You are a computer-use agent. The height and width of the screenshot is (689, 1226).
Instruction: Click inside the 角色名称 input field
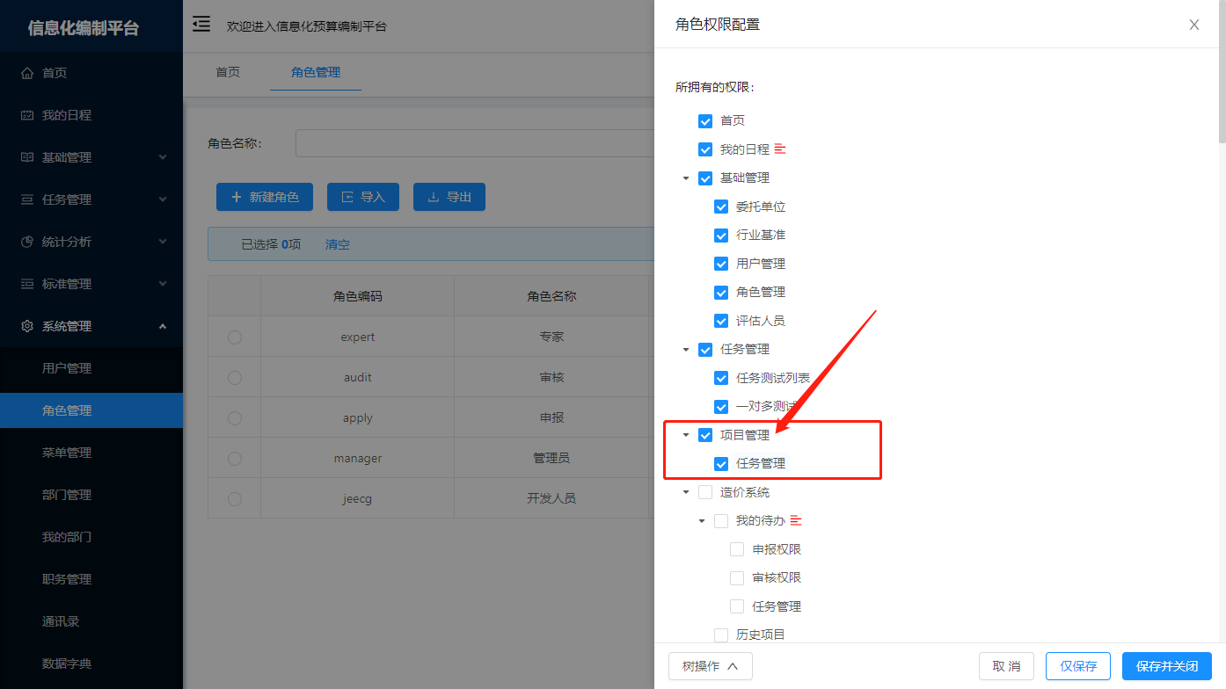tap(475, 143)
